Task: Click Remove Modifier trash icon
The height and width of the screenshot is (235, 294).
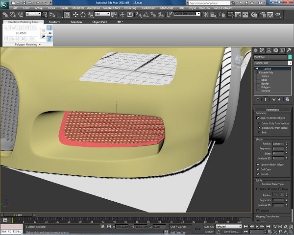Action: [279, 99]
